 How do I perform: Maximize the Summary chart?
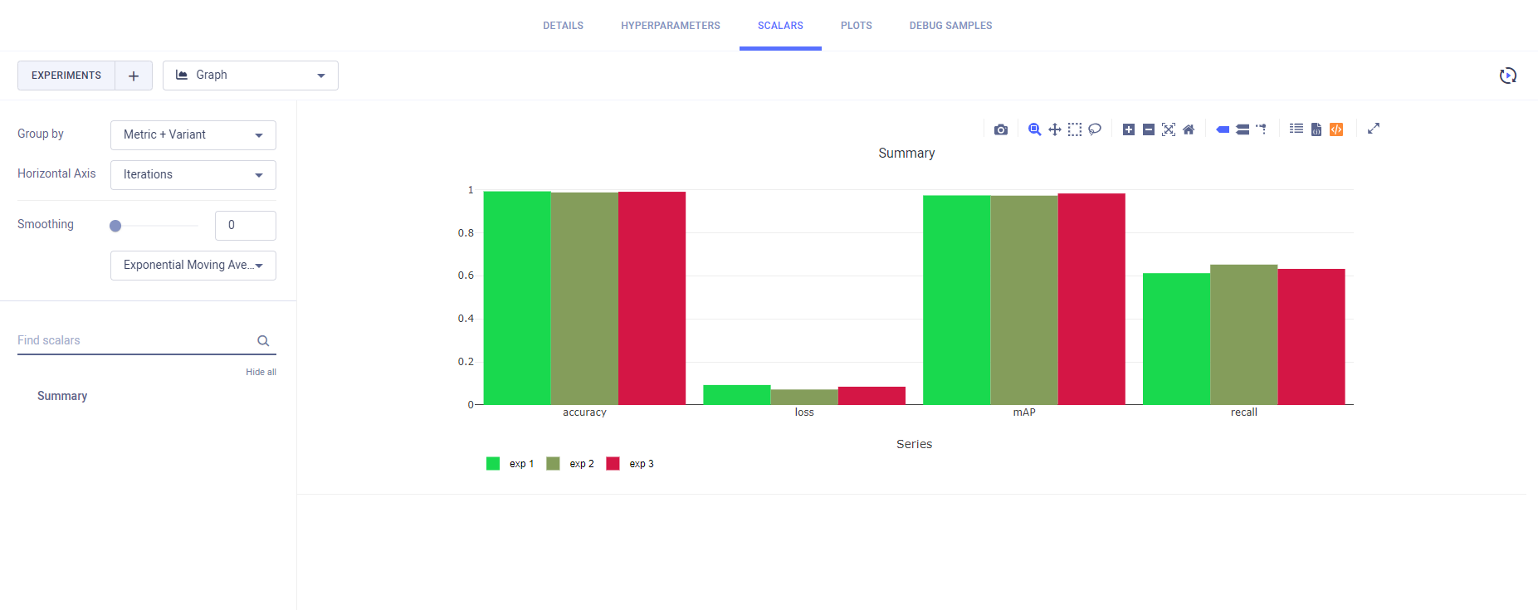tap(1374, 129)
